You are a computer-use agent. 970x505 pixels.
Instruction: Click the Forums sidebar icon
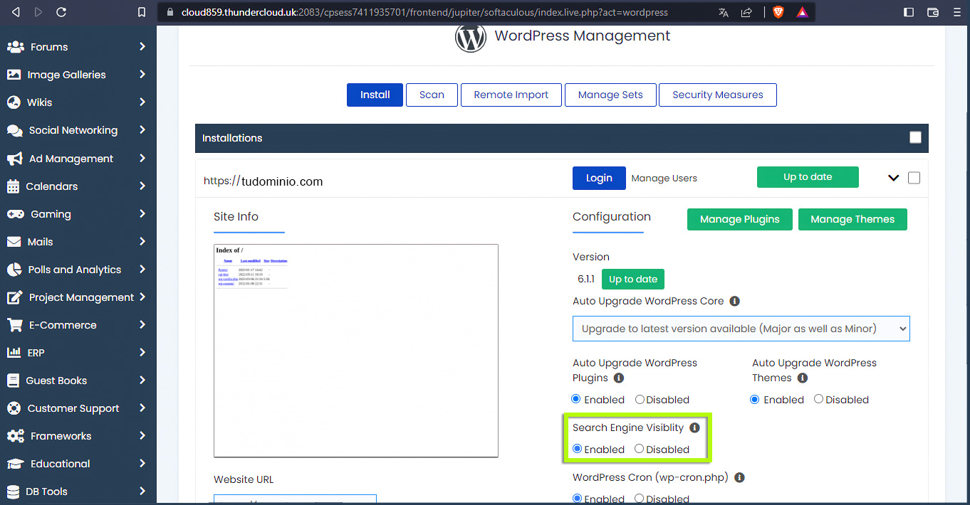pos(15,47)
